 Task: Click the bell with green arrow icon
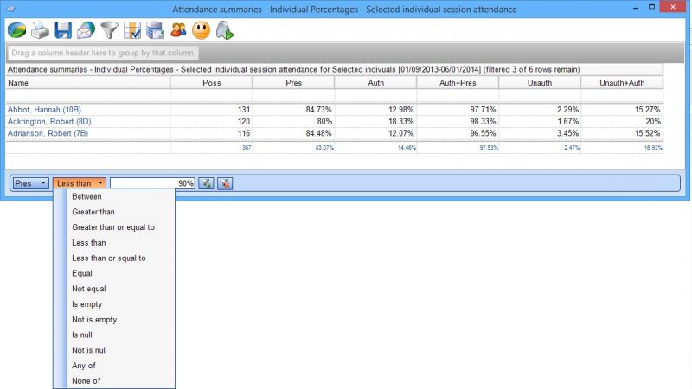coord(225,30)
